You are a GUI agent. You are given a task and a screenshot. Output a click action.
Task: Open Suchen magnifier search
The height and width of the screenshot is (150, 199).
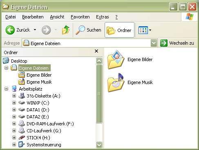tap(88, 30)
